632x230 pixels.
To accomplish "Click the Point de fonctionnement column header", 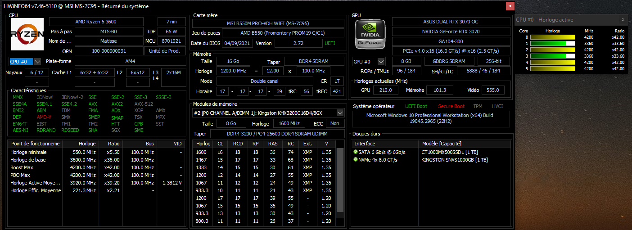I will [35, 144].
